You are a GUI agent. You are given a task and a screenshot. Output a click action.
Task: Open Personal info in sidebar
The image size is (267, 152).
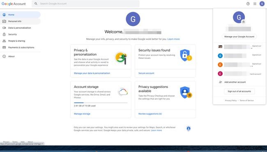coord(21,21)
